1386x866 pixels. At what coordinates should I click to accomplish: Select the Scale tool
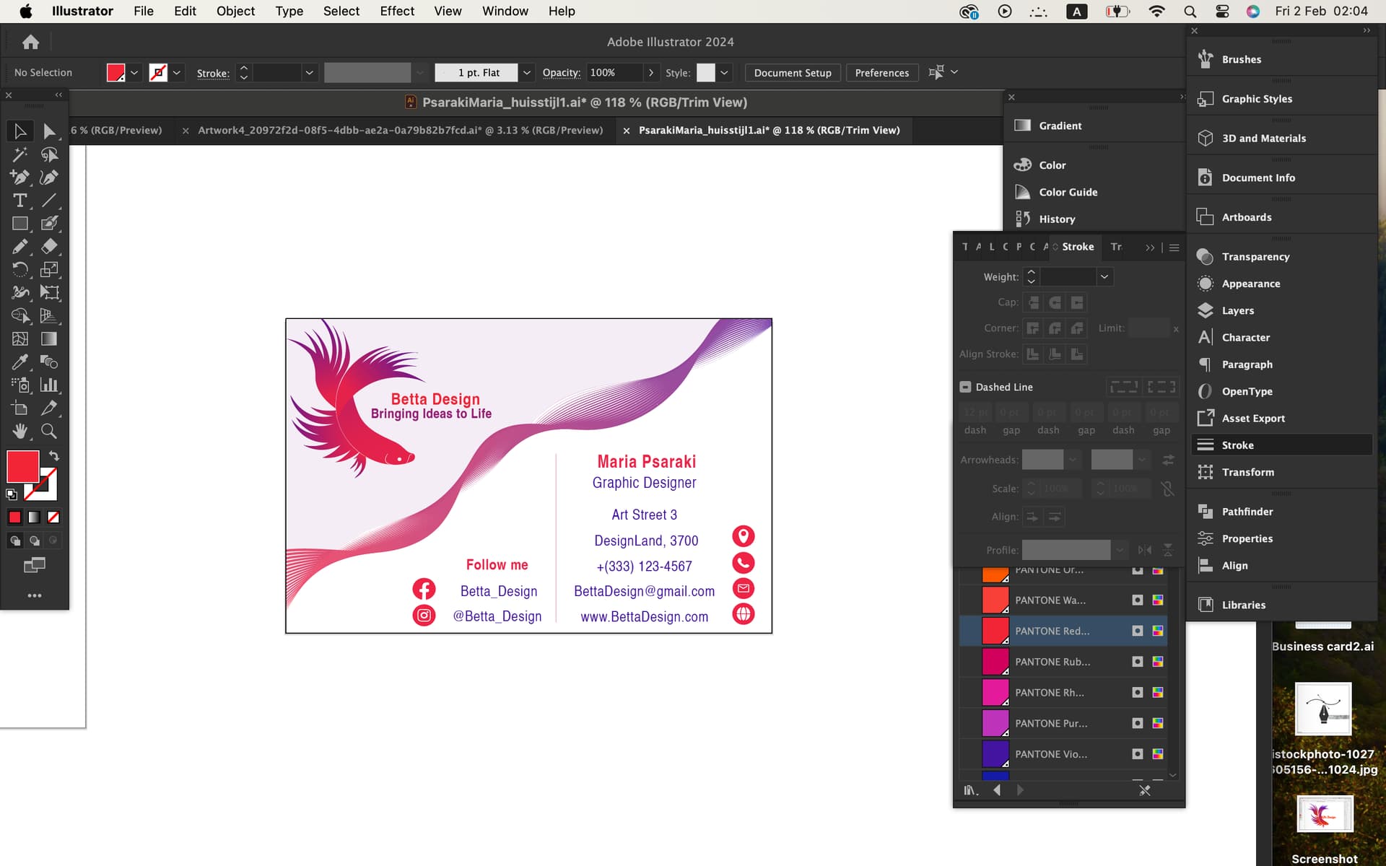49,270
